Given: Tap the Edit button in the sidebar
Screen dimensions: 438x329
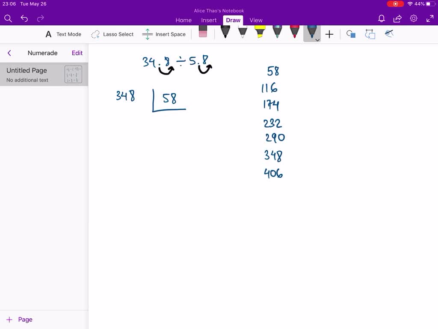Looking at the screenshot, I should (x=77, y=53).
